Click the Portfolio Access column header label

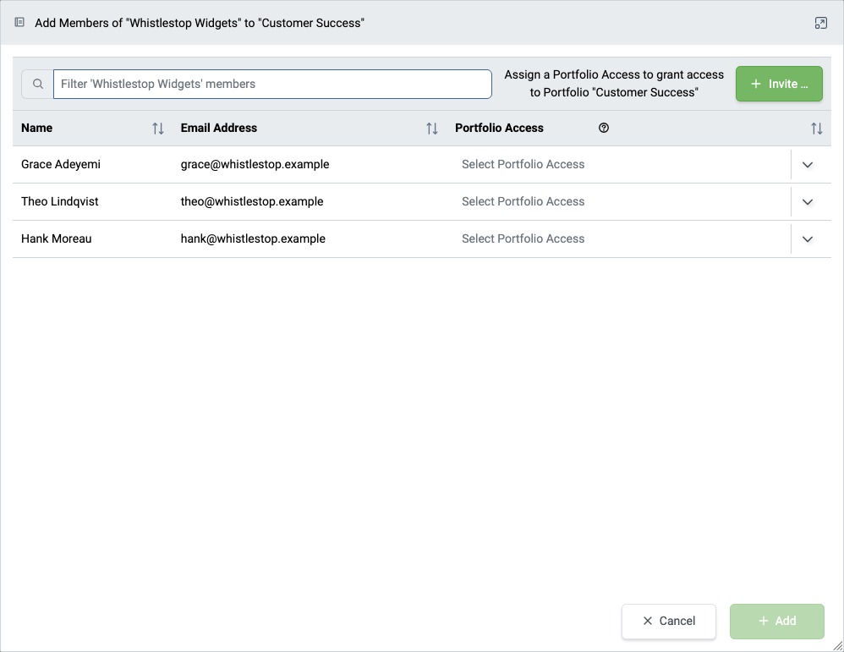[x=499, y=129]
